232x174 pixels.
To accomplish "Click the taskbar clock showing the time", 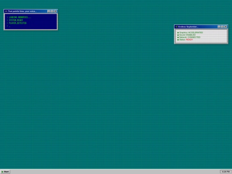I will [226, 171].
